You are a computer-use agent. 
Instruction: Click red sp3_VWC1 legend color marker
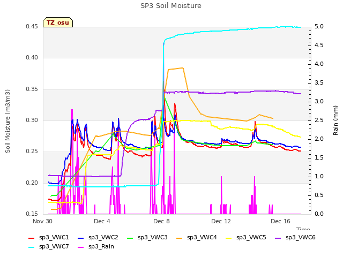point(32,238)
